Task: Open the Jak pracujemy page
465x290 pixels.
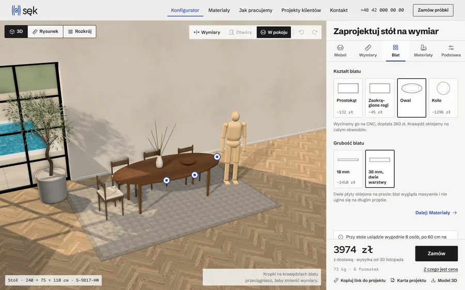Action: click(256, 10)
